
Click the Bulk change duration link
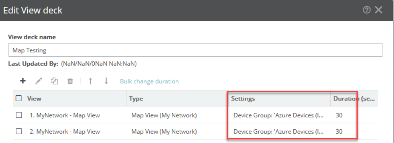(149, 81)
